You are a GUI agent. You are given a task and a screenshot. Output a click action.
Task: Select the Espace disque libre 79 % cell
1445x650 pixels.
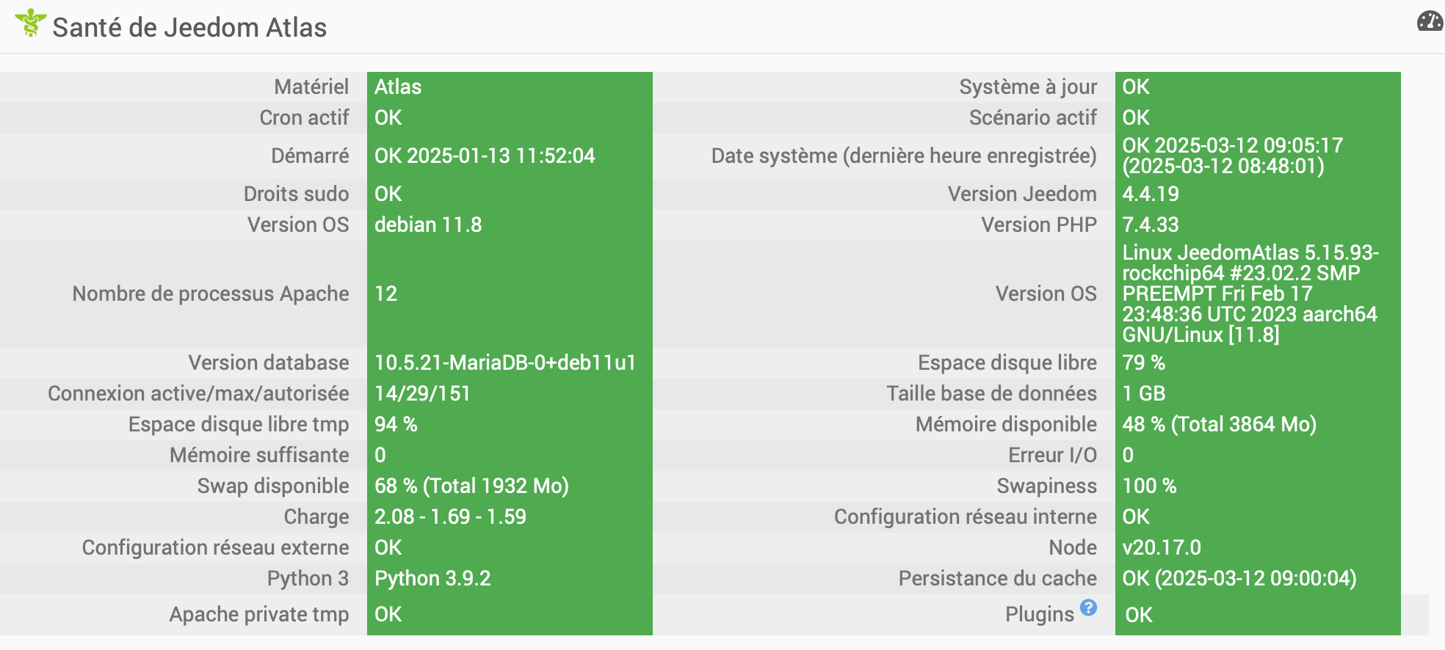[x=1258, y=362]
